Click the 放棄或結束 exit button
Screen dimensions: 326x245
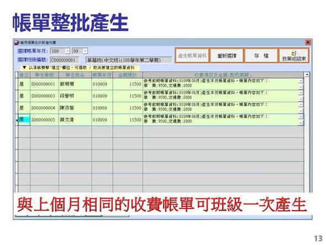294,55
